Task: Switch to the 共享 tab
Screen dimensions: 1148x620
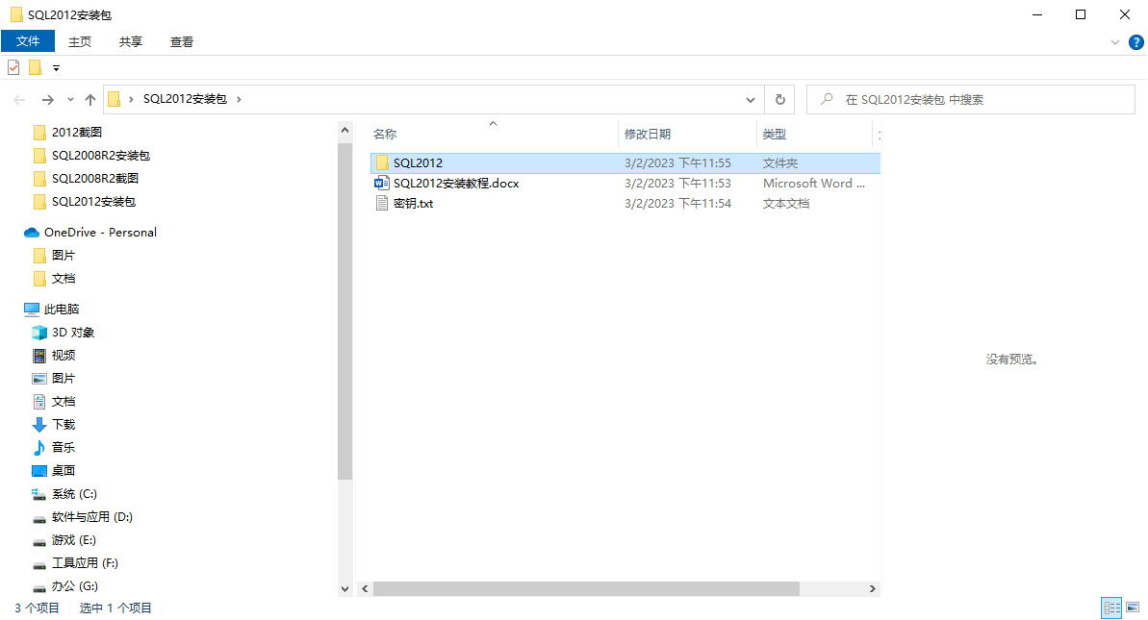Action: pos(130,41)
